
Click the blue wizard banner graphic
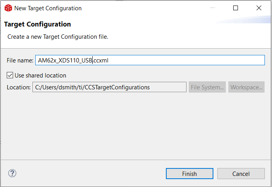(x=243, y=19)
